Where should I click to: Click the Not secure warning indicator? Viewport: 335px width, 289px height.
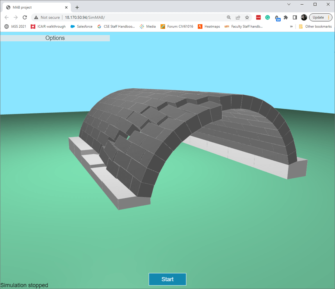point(47,18)
